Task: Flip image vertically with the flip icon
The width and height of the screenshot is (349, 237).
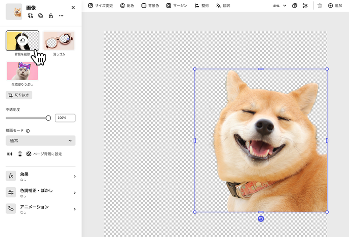Action: [x=20, y=154]
